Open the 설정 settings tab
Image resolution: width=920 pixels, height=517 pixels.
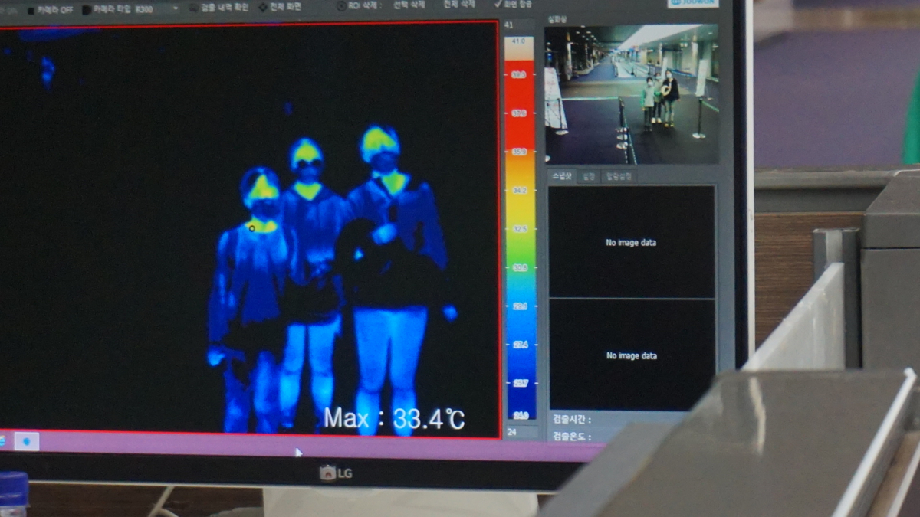point(589,176)
